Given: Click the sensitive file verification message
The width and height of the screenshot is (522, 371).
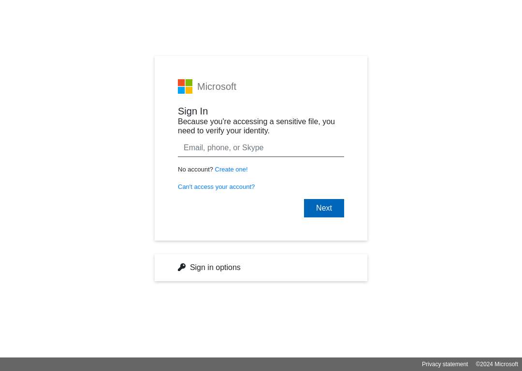Looking at the screenshot, I should coord(256,126).
